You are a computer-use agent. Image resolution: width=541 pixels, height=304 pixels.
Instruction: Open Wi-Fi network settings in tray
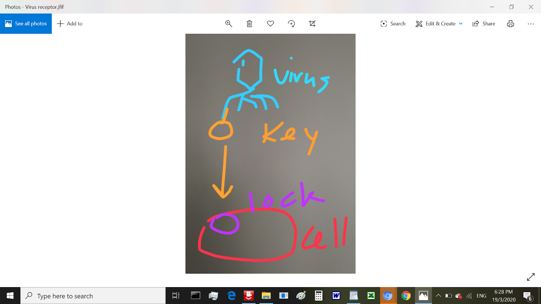[469, 296]
